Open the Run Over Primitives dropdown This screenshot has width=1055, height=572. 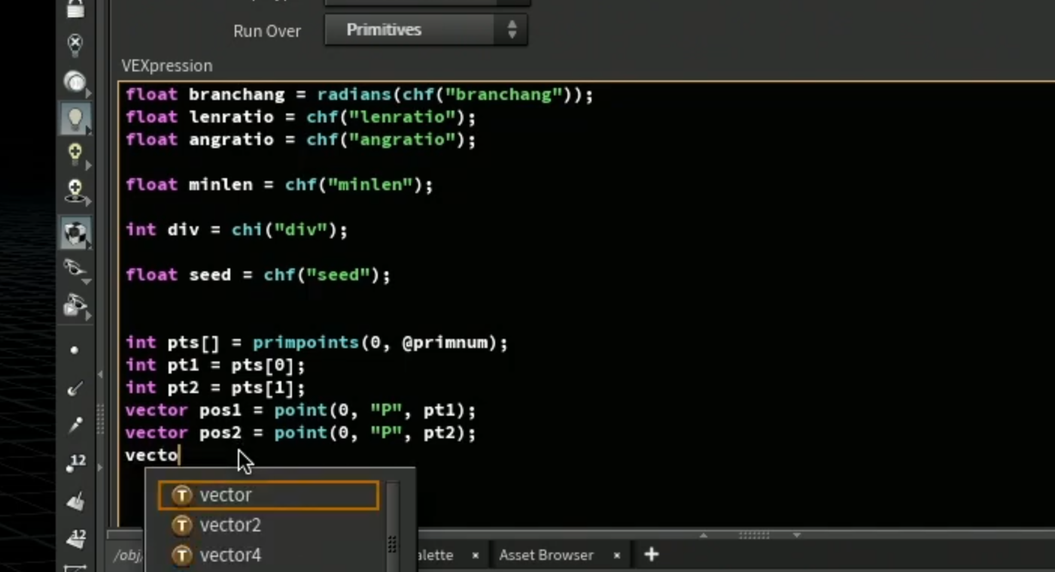(425, 30)
